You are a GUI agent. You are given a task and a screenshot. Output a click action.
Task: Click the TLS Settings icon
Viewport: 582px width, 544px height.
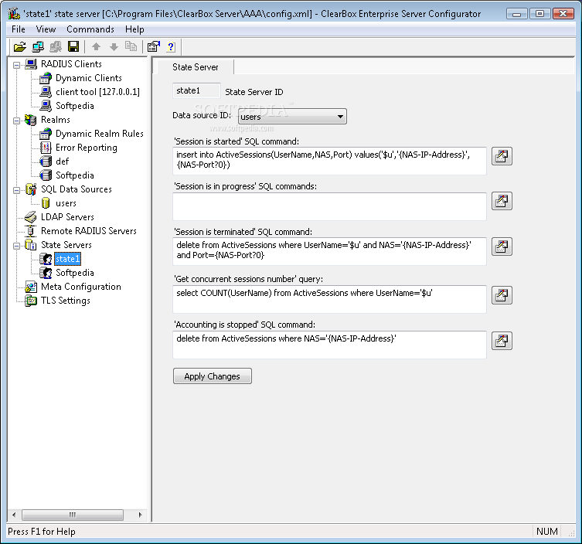[31, 301]
